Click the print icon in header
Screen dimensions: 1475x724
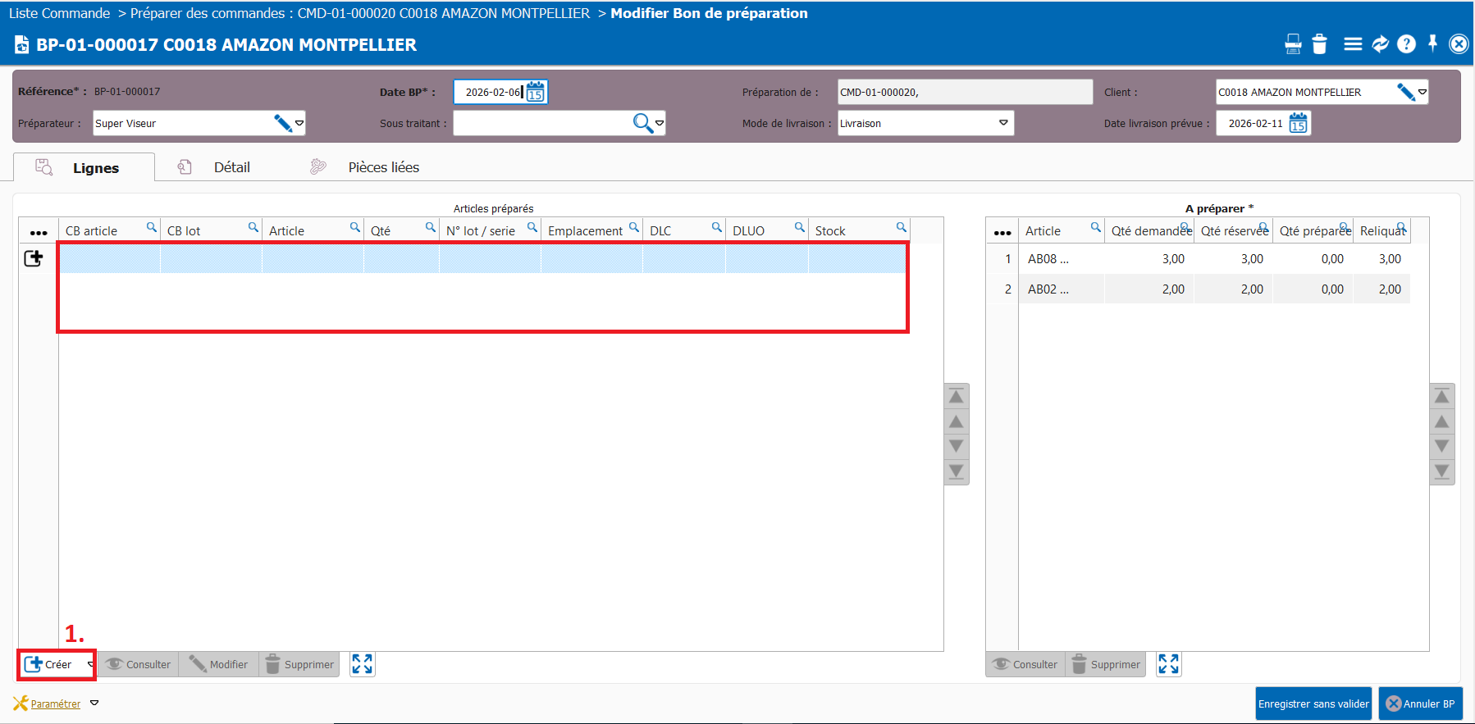click(x=1293, y=44)
